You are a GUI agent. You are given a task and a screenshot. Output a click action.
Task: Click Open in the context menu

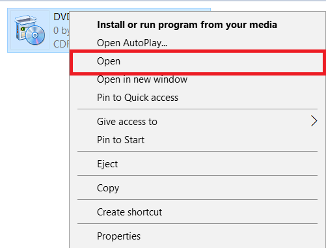pos(198,62)
